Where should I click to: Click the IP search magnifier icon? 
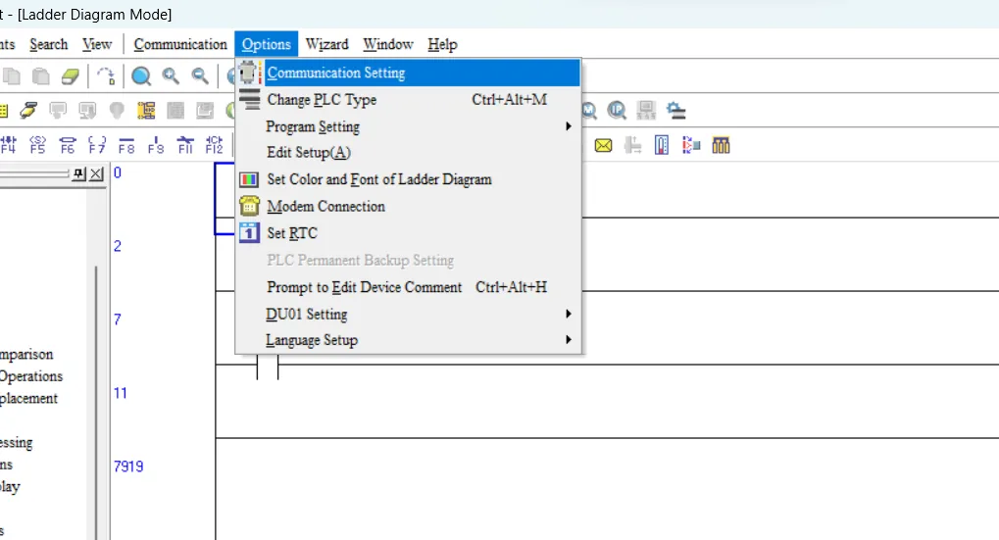pos(616,111)
